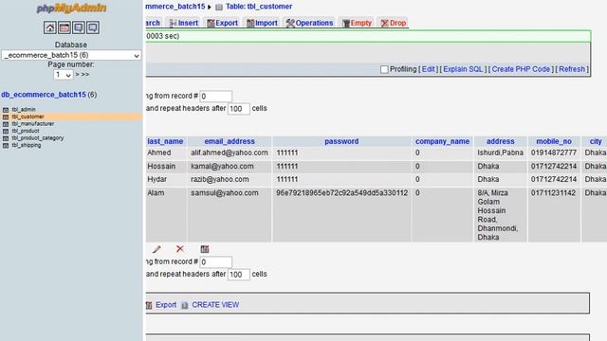Open the Database dropdown
Viewport: 607px width, 341px height.
(x=71, y=55)
